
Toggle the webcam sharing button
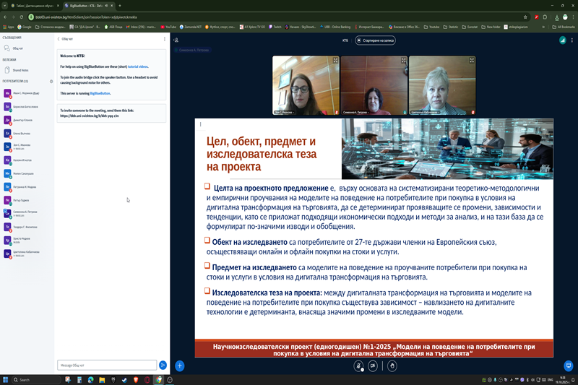tap(373, 365)
